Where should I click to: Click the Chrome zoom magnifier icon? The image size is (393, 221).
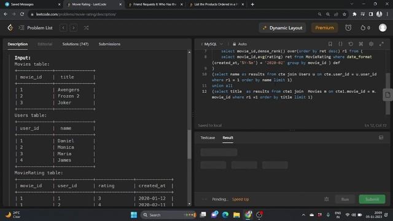click(x=328, y=14)
